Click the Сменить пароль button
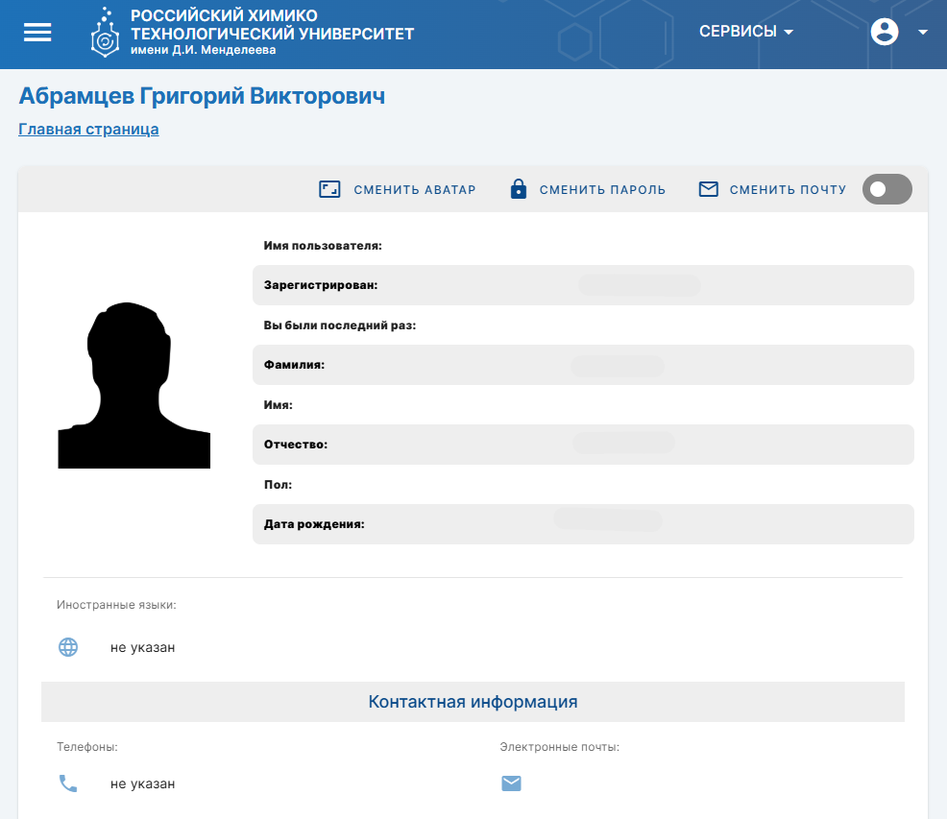 (x=602, y=189)
